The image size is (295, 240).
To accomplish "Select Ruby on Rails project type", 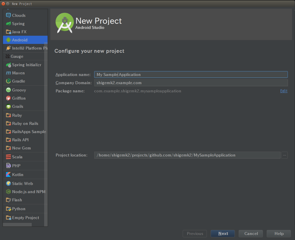I will [25, 123].
